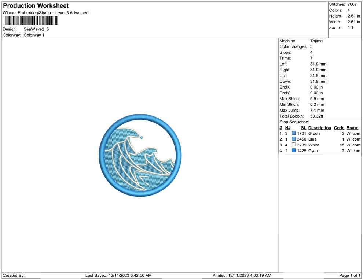Click the Blue 2450 thread color swatch
This screenshot has width=363, height=279.
[294, 139]
